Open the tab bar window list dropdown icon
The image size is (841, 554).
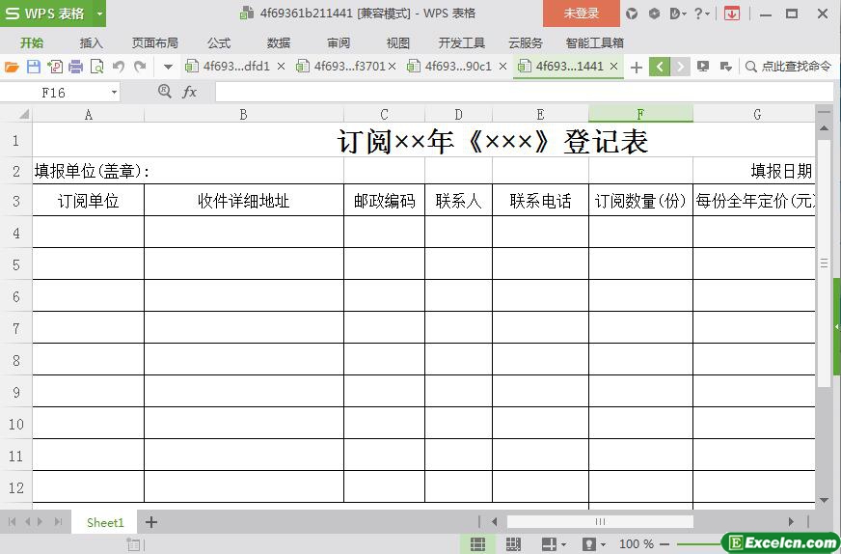(725, 67)
